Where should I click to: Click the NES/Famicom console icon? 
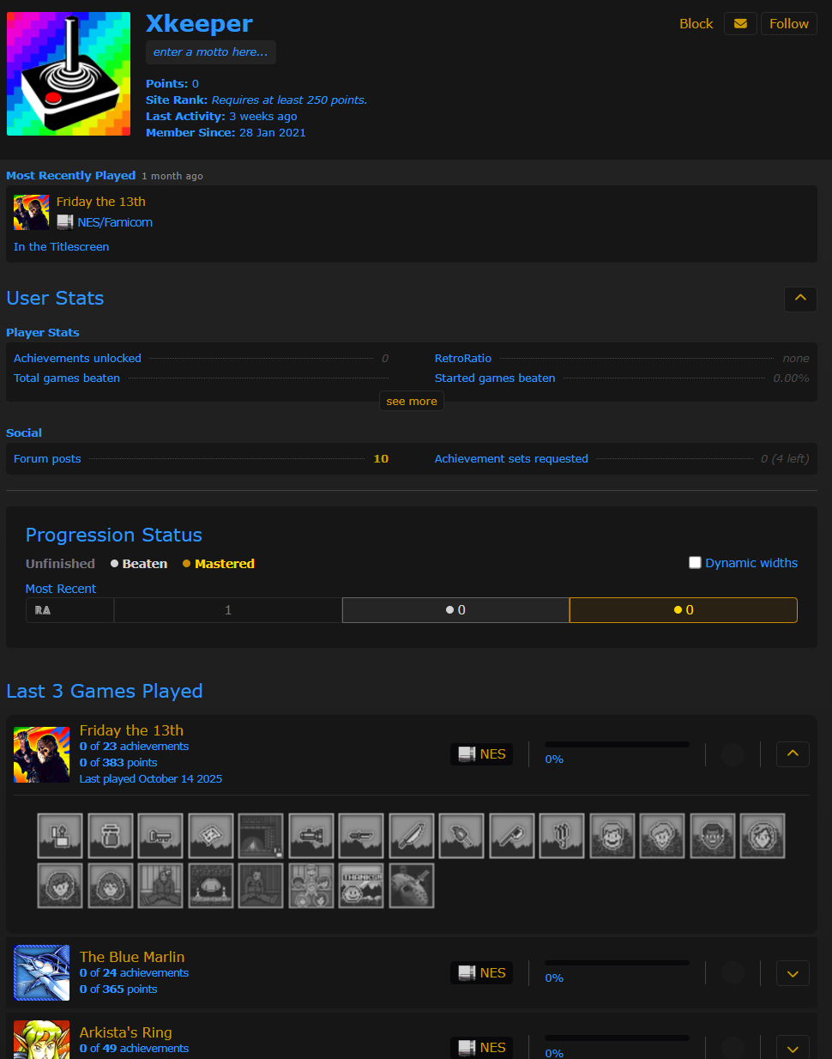[x=65, y=222]
